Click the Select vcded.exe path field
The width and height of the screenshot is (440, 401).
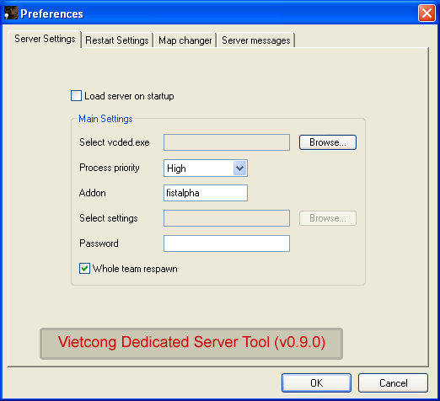click(x=227, y=142)
